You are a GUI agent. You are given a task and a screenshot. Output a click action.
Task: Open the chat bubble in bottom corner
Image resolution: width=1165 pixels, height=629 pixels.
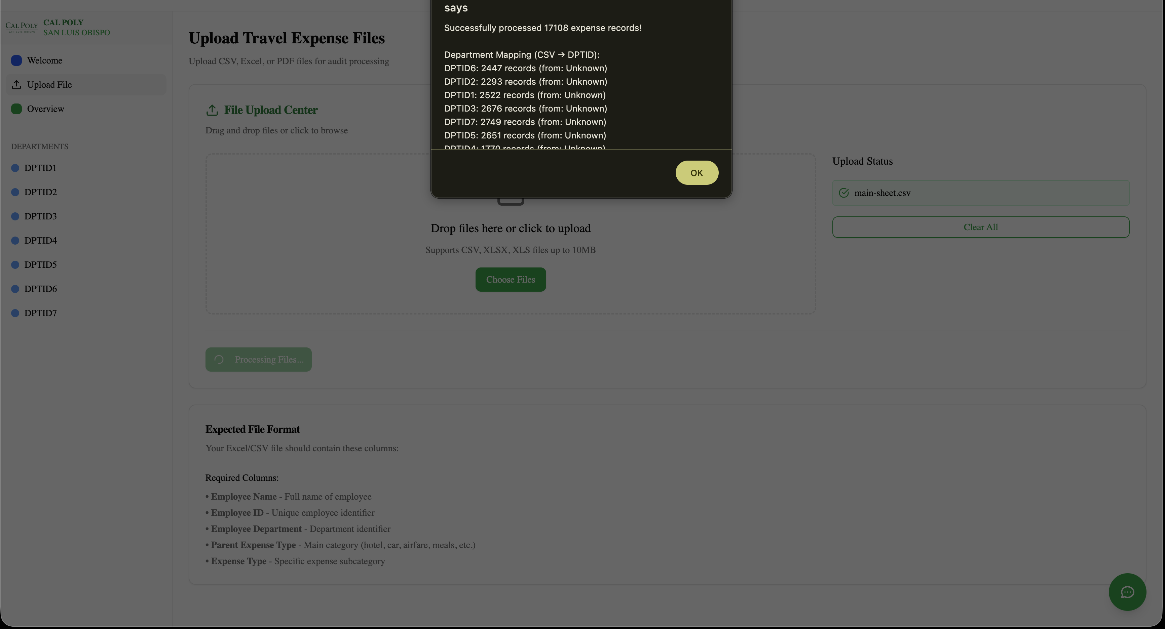tap(1127, 592)
